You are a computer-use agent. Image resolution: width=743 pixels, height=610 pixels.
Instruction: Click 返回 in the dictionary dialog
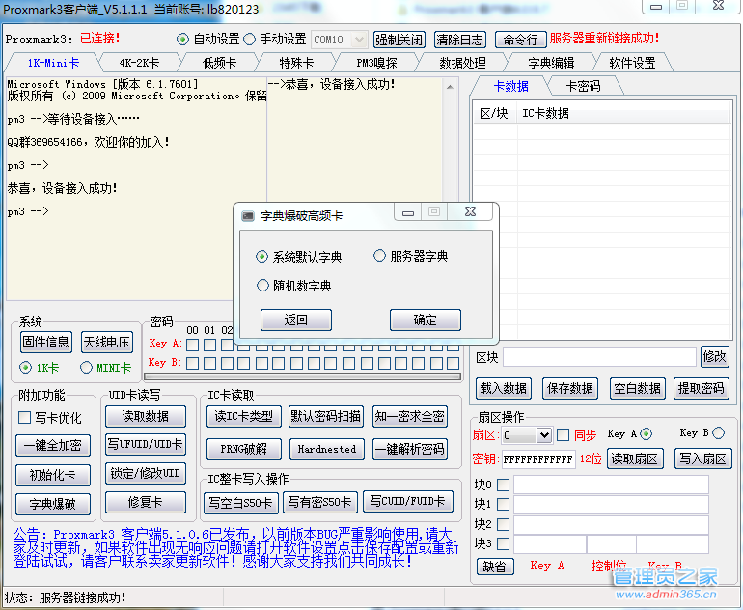[295, 319]
